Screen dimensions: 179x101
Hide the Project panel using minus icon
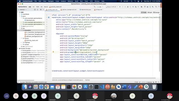click(x=43, y=10)
